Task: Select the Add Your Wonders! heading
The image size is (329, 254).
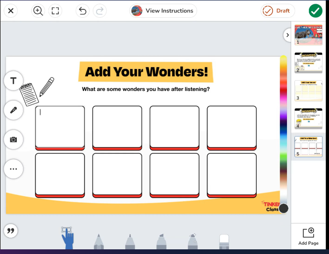Action: pyautogui.click(x=146, y=72)
